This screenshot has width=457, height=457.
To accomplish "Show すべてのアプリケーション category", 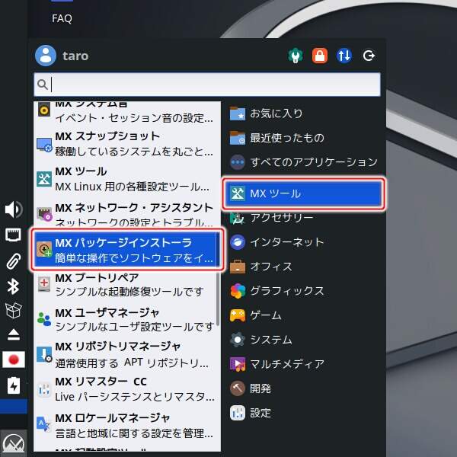I will coord(303,162).
